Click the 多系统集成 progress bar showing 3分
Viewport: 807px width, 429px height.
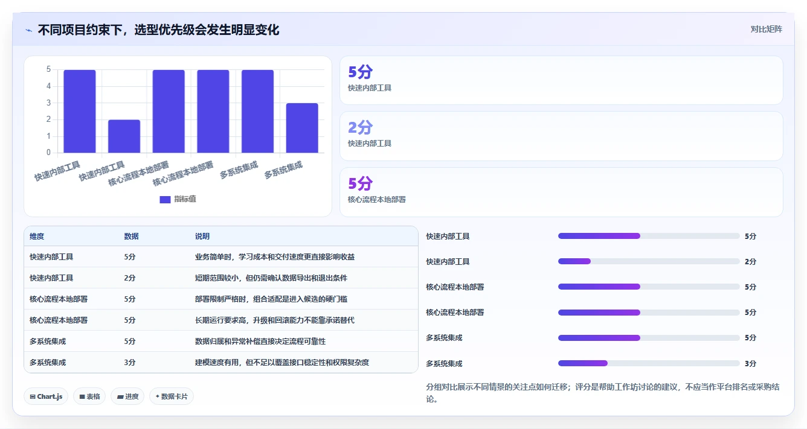649,363
